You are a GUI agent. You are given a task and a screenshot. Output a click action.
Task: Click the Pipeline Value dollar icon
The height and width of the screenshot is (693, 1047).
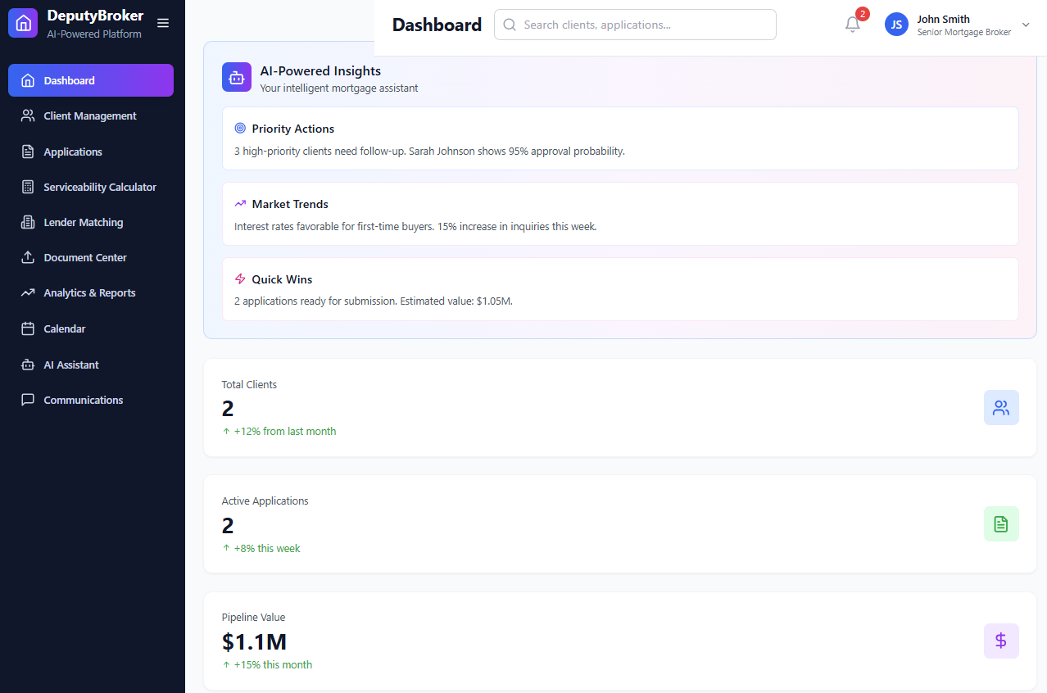tap(1000, 641)
